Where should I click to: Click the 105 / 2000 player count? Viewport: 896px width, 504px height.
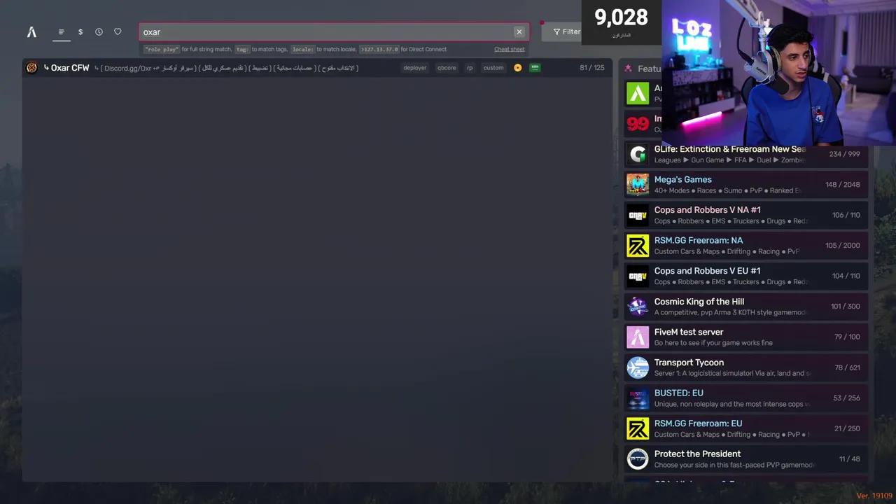tap(842, 246)
